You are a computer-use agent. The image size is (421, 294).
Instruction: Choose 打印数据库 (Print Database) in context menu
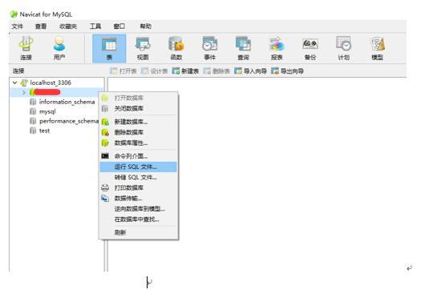tap(138, 188)
